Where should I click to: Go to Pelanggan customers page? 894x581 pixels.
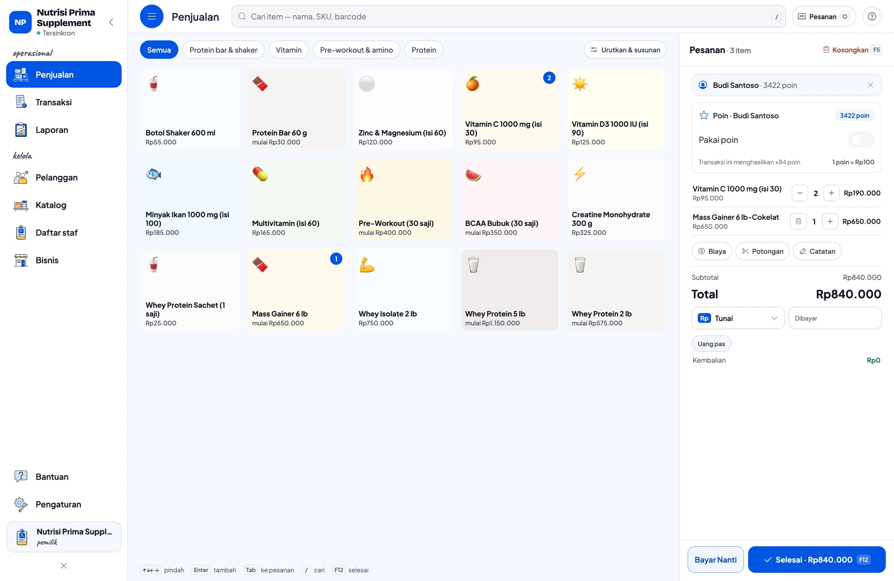[64, 177]
